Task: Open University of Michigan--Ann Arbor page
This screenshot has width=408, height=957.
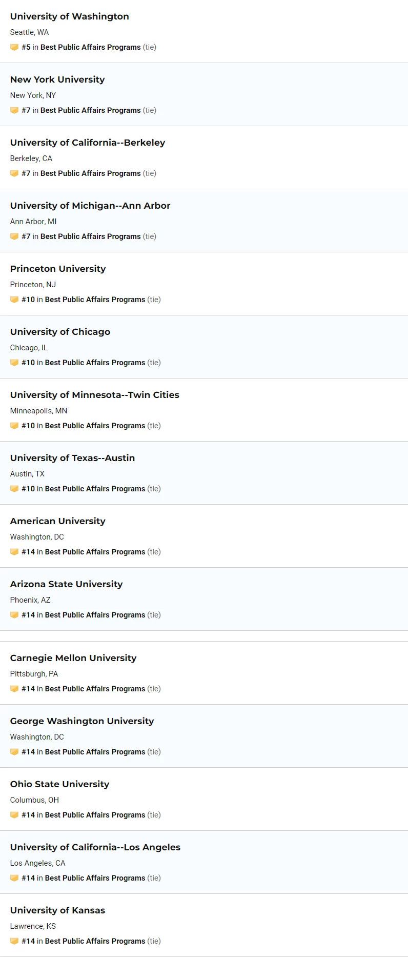Action: click(90, 206)
